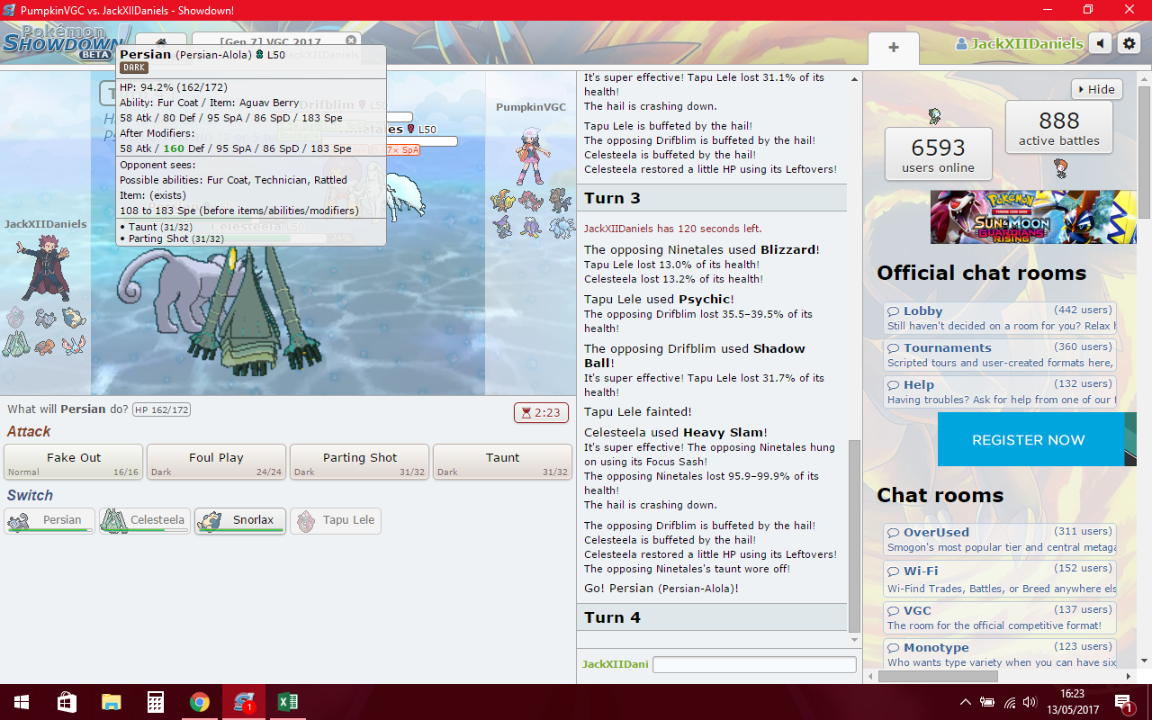Join the Lobby chat room

pos(1000,318)
